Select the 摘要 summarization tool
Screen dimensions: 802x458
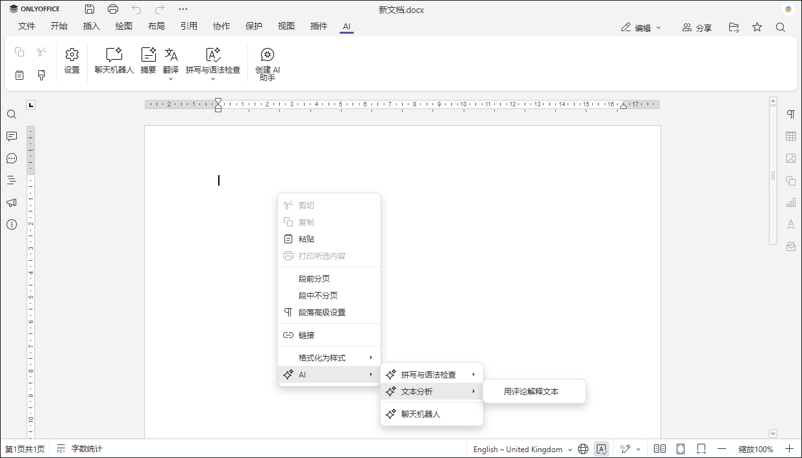pos(148,62)
